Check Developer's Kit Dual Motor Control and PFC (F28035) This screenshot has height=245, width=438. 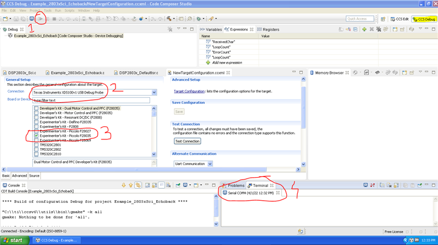(x=36, y=108)
